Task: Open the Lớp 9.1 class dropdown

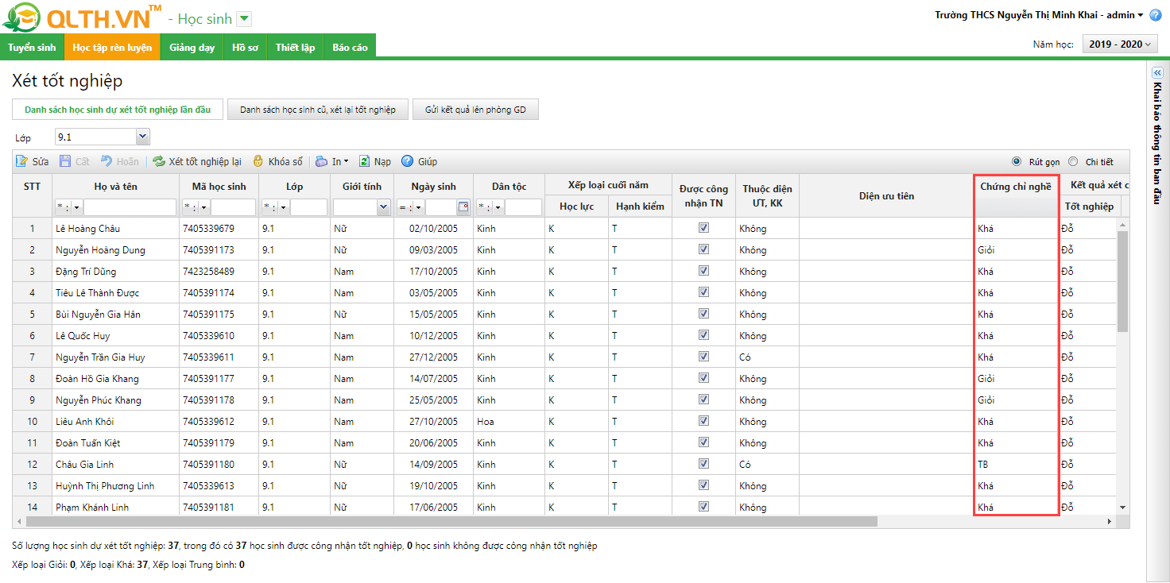Action: click(x=142, y=137)
